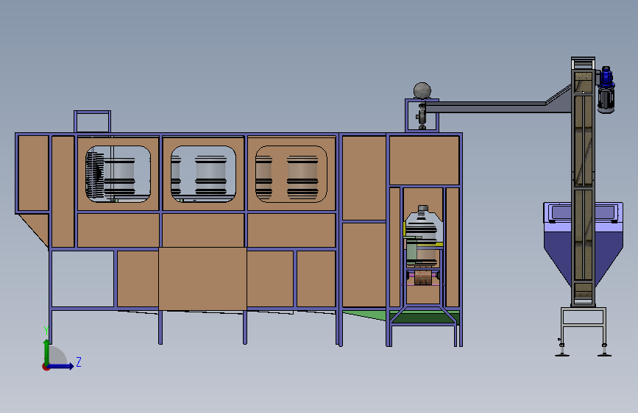This screenshot has height=413, width=638.
Task: Click the empty white opening at lower left
Action: [x=82, y=279]
